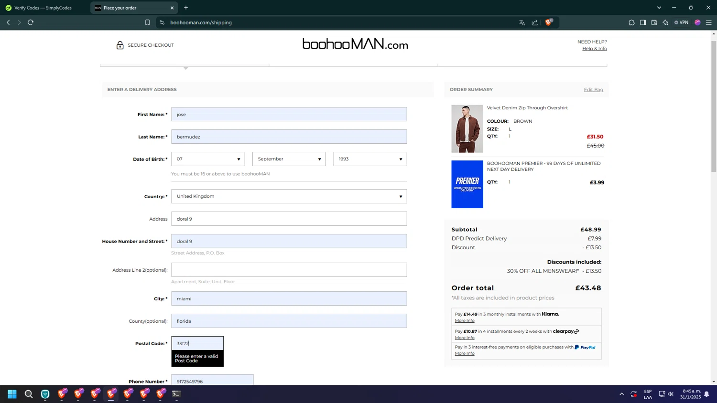Open the Leo AI assistant icon

tap(665, 22)
